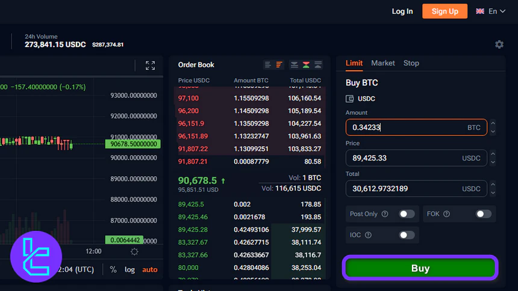Click the orange Sign Up button
Viewport: 518px width, 291px height.
pyautogui.click(x=445, y=11)
